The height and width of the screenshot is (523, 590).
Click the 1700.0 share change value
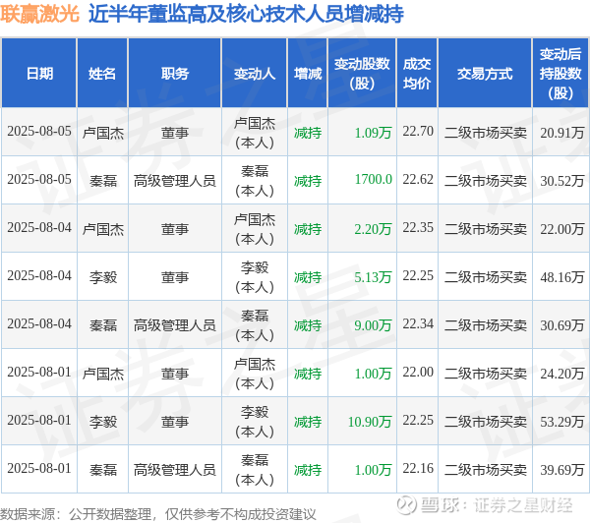pos(373,180)
